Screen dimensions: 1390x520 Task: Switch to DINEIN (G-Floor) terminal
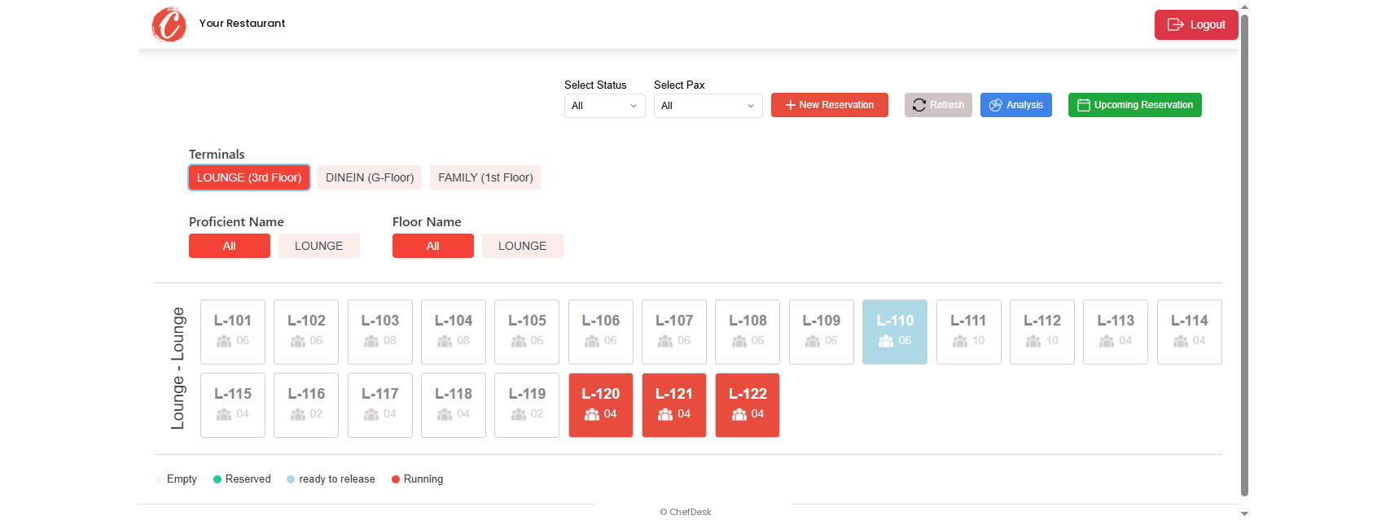(370, 177)
